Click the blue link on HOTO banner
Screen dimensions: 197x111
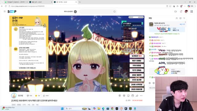tap(182, 24)
